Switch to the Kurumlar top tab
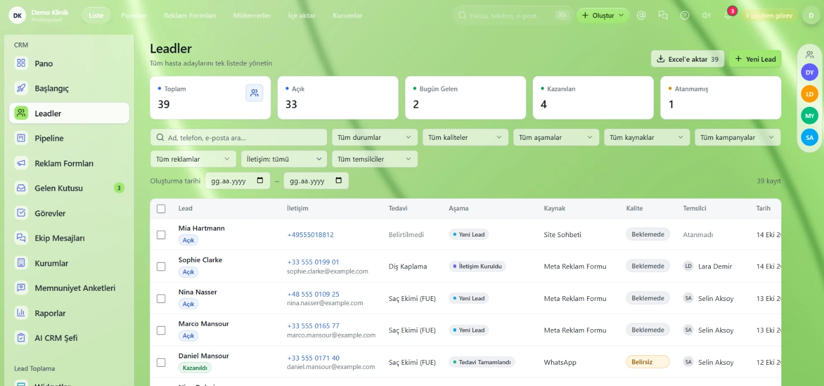824x386 pixels. [348, 15]
